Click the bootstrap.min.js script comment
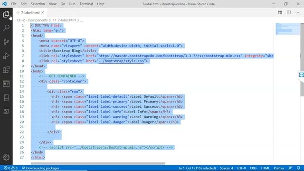 click(106, 147)
